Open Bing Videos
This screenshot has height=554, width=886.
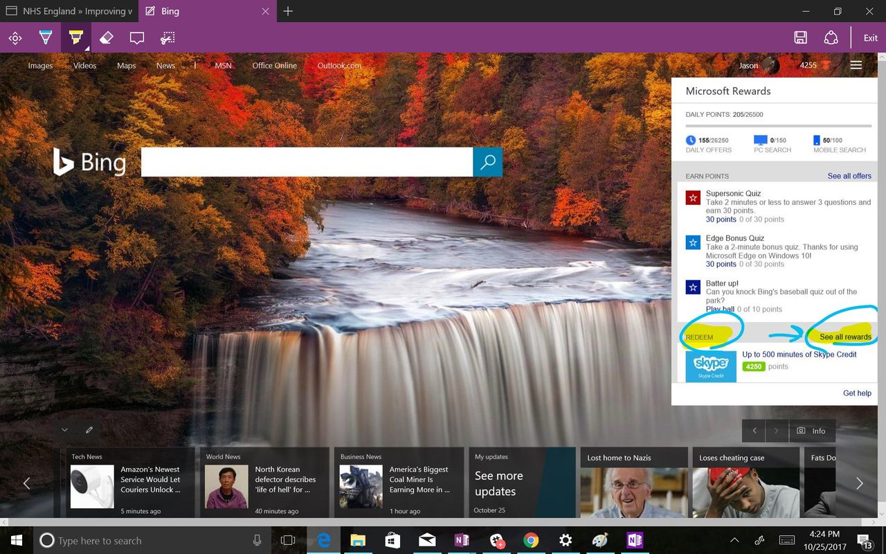point(85,66)
